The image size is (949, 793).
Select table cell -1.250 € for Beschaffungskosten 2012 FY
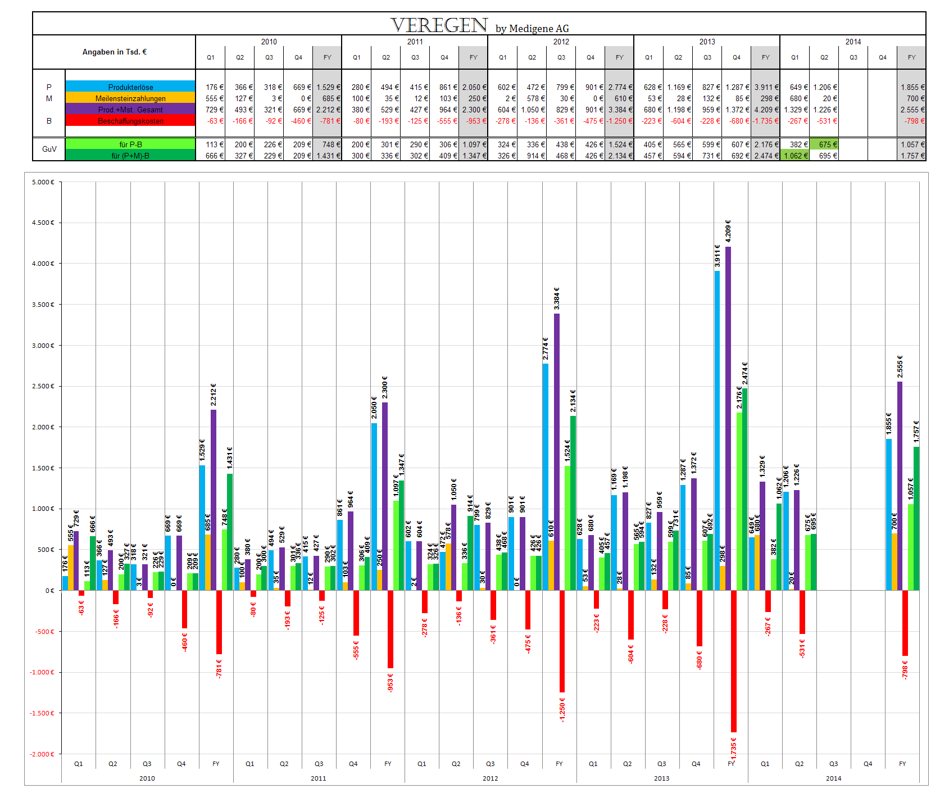click(620, 121)
